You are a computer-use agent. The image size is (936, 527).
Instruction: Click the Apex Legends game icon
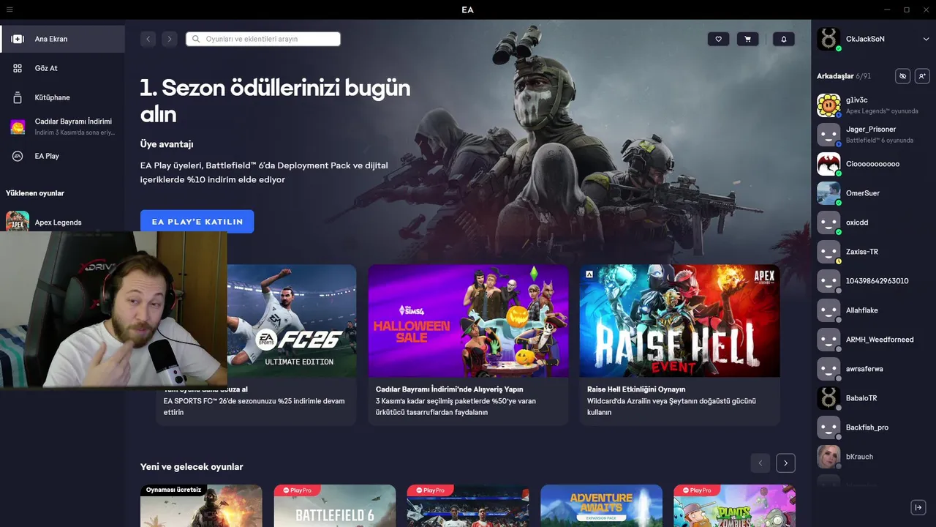(18, 221)
